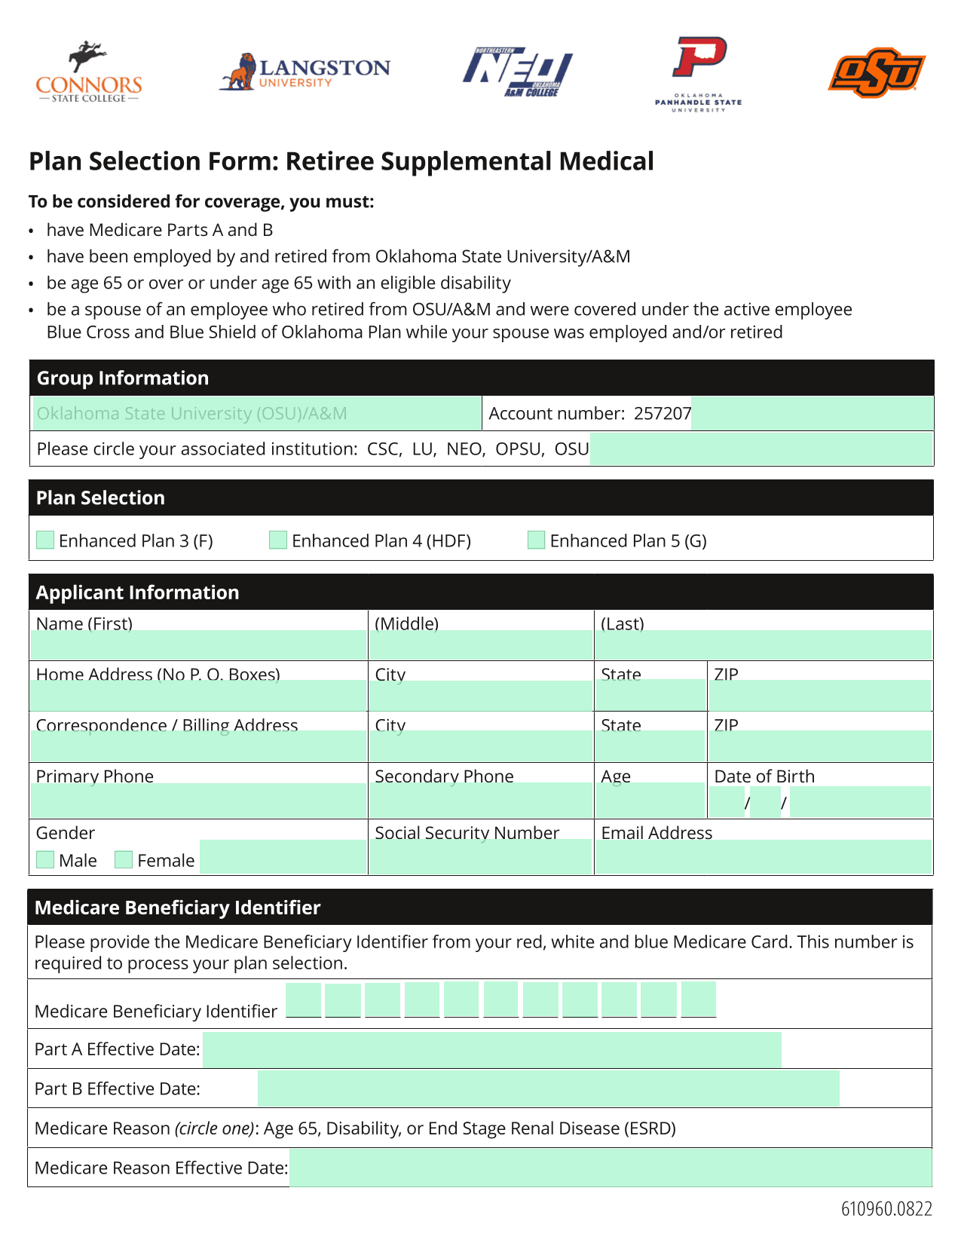Screen dimensions: 961x1243
Task: Click the Medicare Reason Effective Date field
Action: click(611, 1168)
